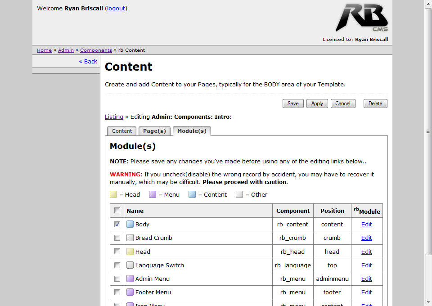Open the Edit link for Footer Menu
The height and width of the screenshot is (306, 432).
coord(366,292)
